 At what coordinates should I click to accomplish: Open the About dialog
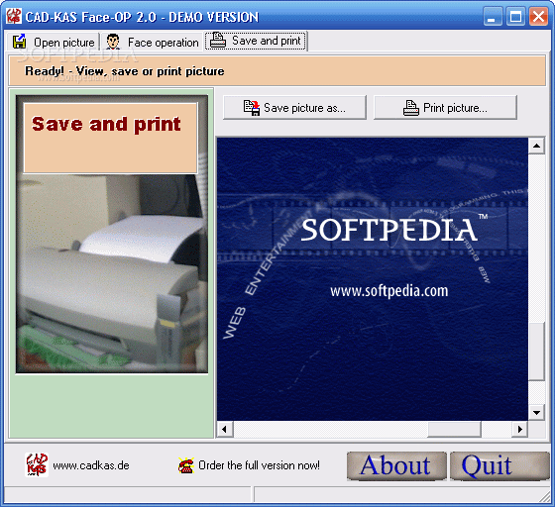click(x=396, y=465)
